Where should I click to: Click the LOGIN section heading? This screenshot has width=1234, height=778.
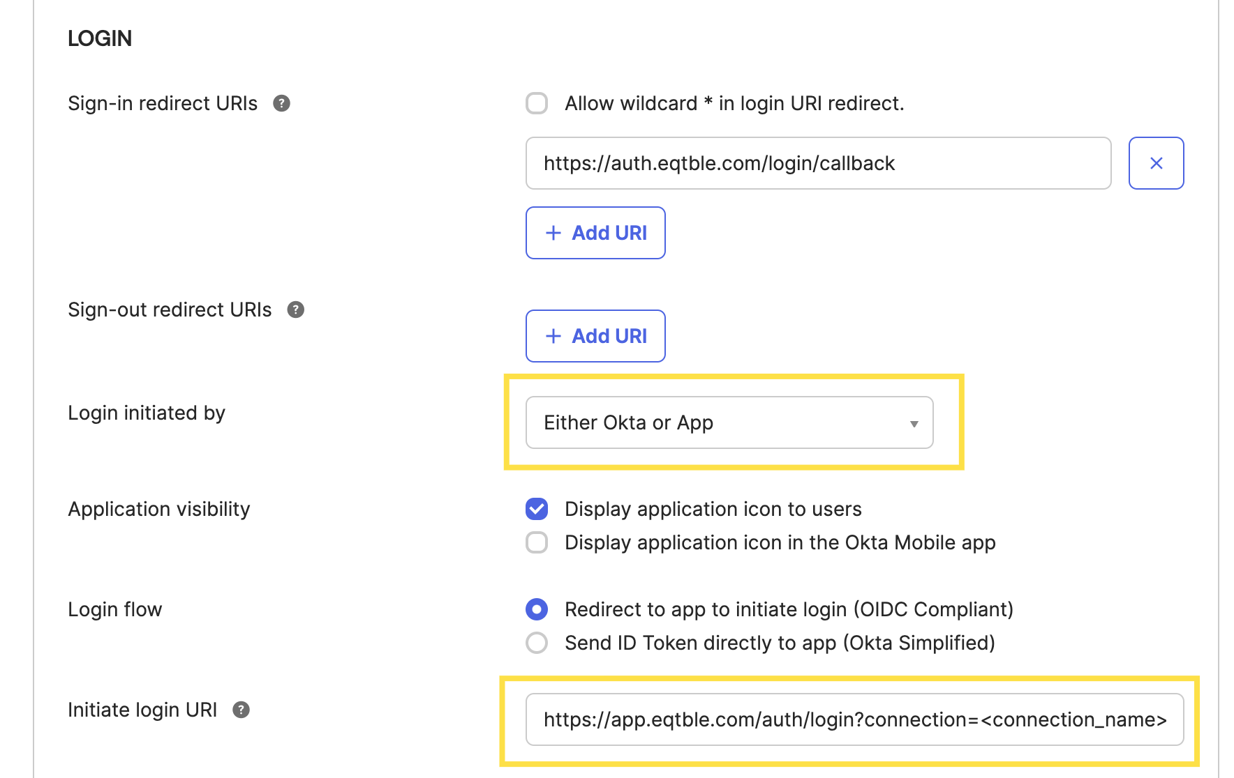[100, 38]
